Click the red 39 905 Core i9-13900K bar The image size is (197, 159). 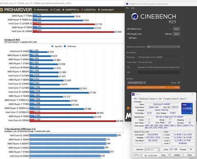coord(73,121)
